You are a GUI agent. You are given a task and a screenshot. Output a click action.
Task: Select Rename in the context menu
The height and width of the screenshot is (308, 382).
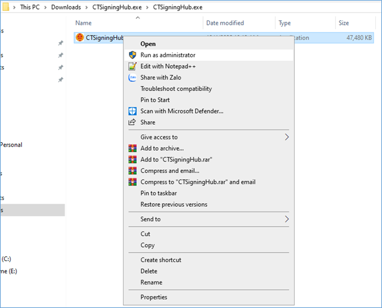coord(151,282)
